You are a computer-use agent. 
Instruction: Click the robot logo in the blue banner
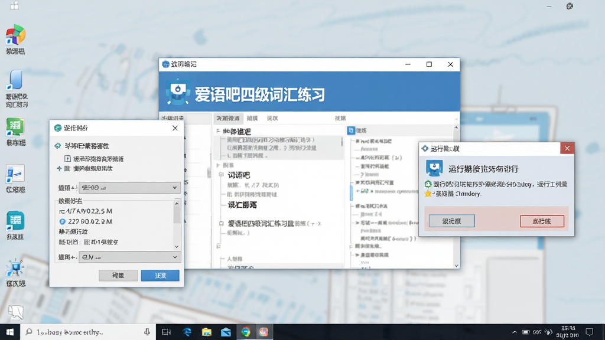[177, 92]
